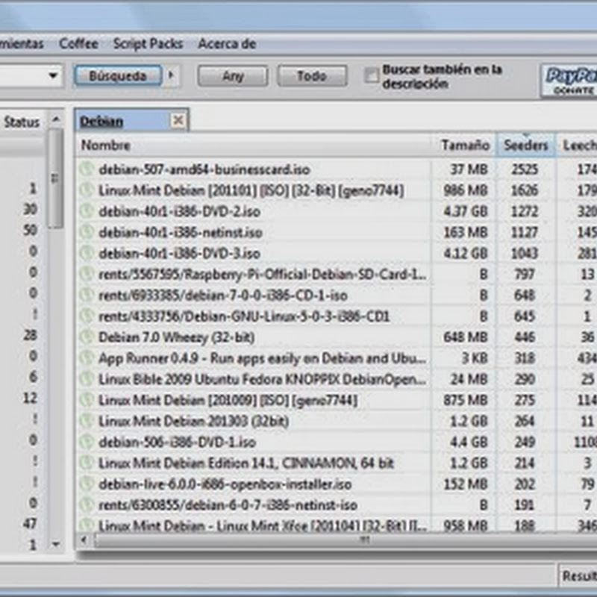Sort results by the Tamaño column header
597x597 pixels.
pyautogui.click(x=464, y=146)
